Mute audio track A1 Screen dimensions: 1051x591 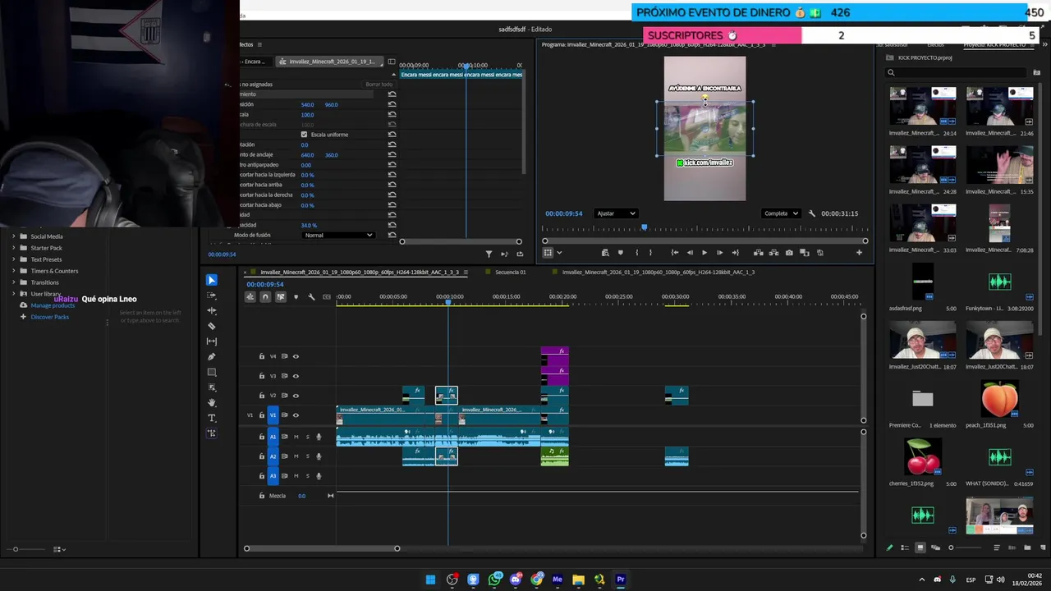(x=296, y=437)
